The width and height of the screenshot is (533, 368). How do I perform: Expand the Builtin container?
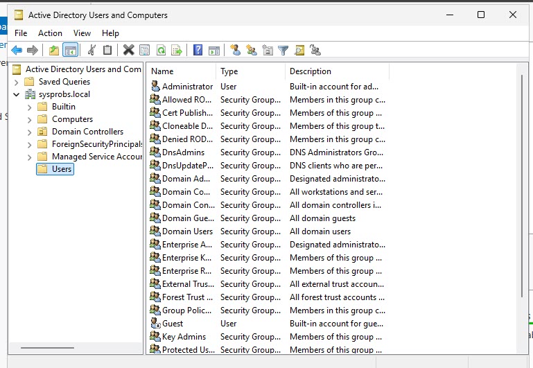(x=30, y=107)
